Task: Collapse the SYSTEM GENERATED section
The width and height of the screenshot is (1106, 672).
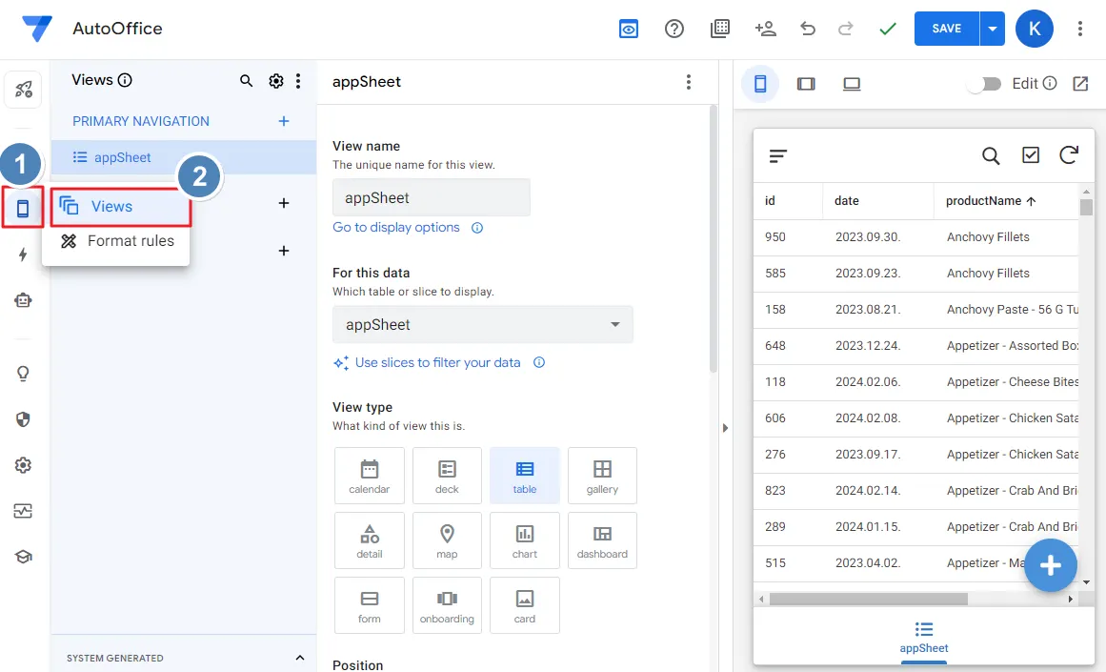Action: [300, 657]
